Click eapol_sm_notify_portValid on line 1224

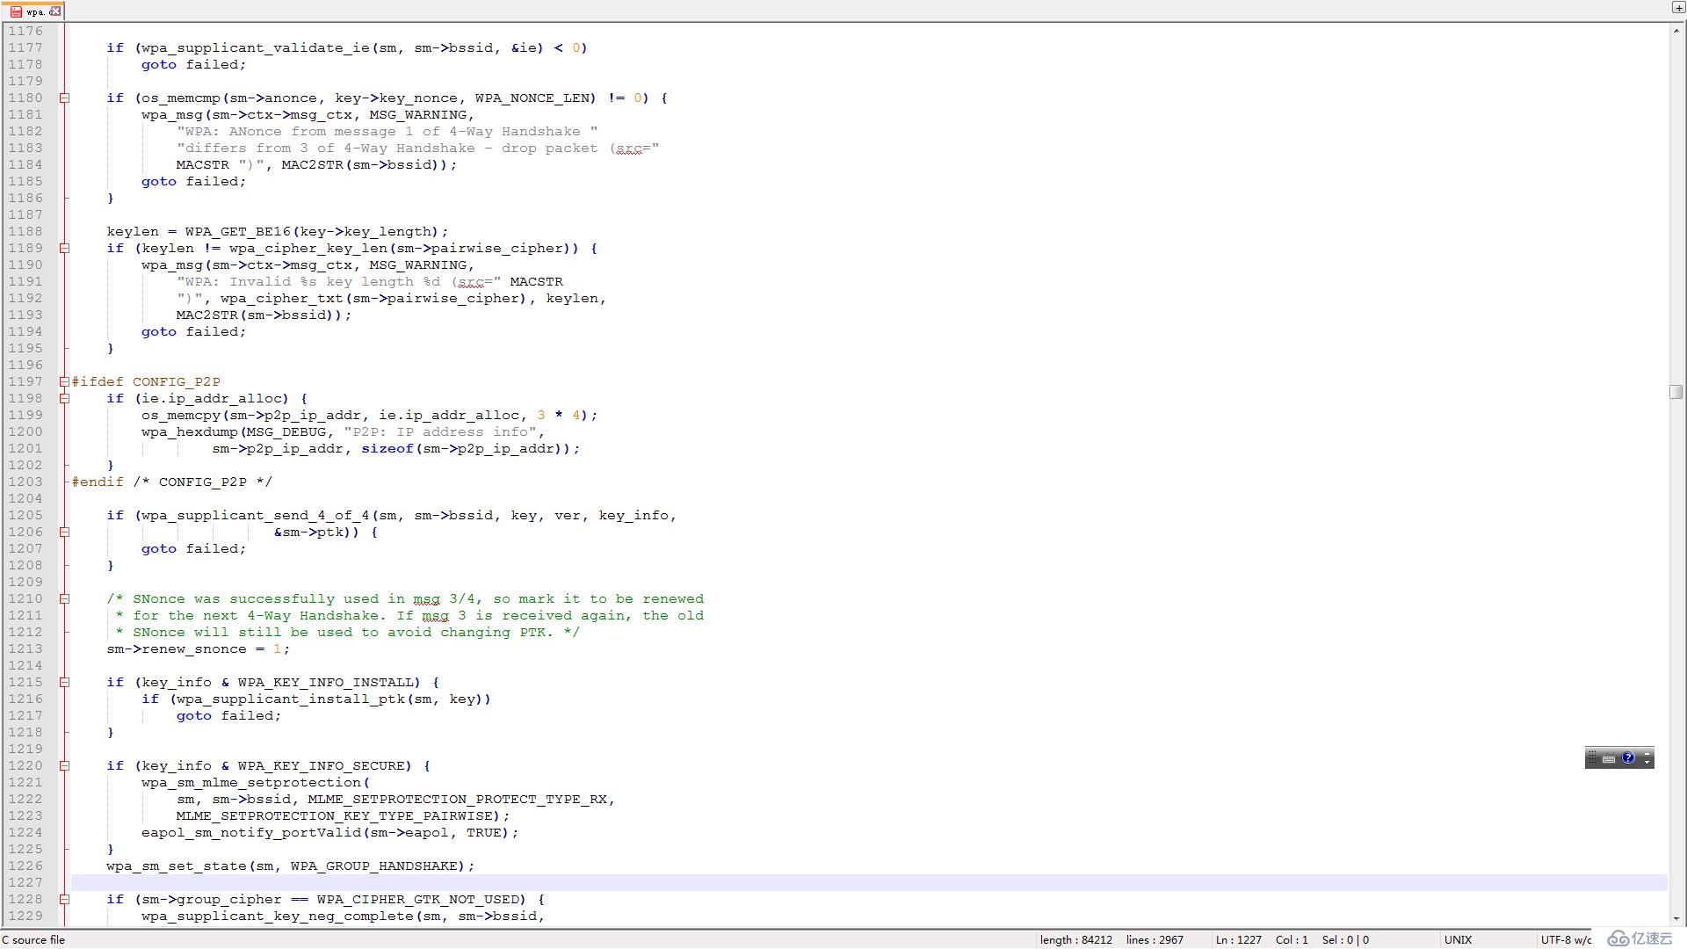coord(251,832)
